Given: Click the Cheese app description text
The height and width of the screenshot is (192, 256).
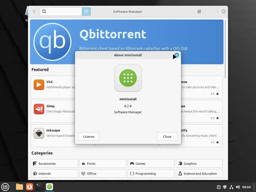Looking at the screenshot, I should 200,87.
